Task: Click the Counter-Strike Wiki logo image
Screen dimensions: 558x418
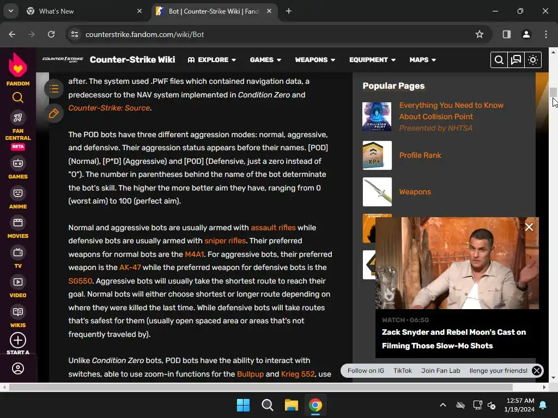Action: (x=63, y=59)
